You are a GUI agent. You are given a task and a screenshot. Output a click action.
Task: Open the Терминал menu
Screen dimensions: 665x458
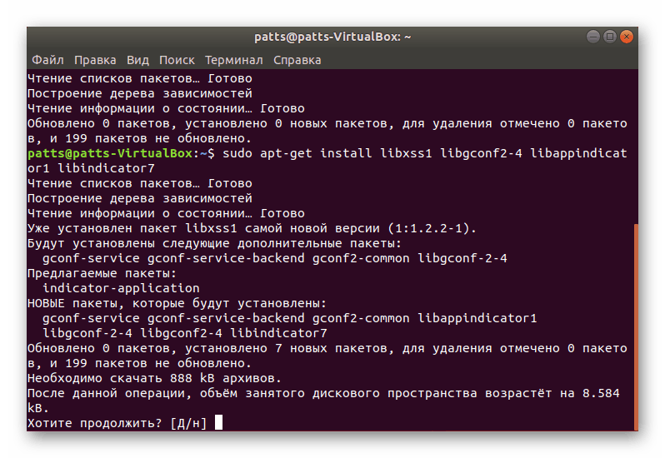pyautogui.click(x=234, y=60)
